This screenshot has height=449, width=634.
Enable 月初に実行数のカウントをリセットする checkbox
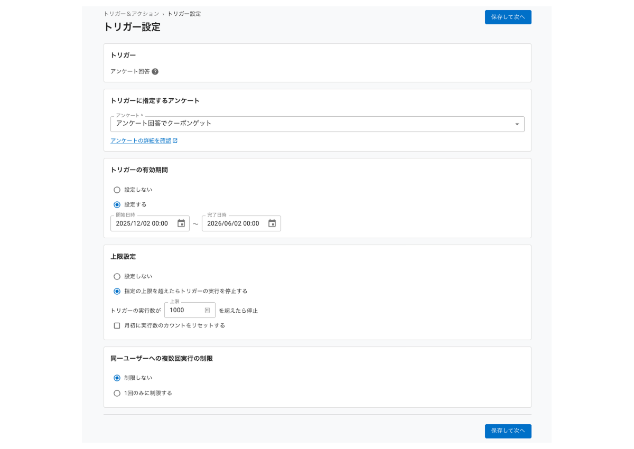[117, 325]
